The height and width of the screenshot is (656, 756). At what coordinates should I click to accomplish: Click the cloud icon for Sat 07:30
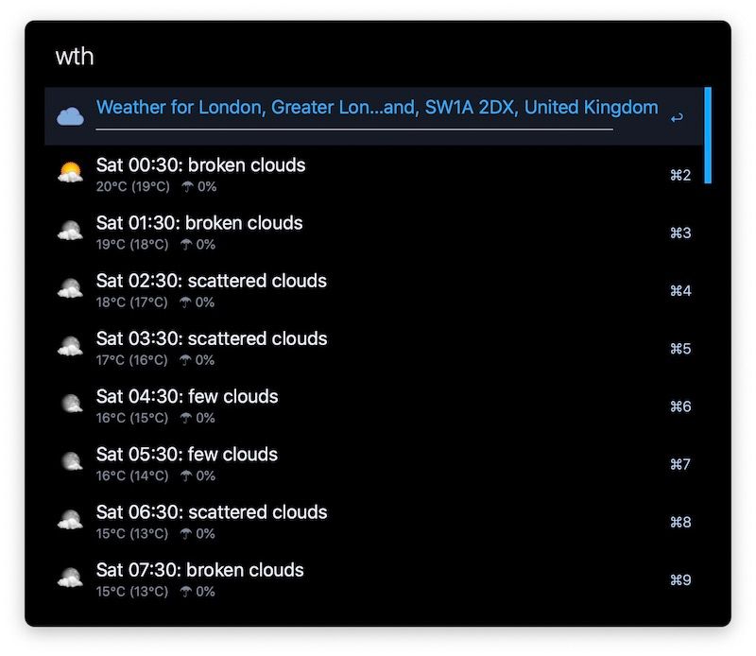tap(70, 578)
